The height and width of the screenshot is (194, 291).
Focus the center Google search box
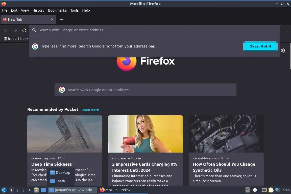(x=145, y=90)
